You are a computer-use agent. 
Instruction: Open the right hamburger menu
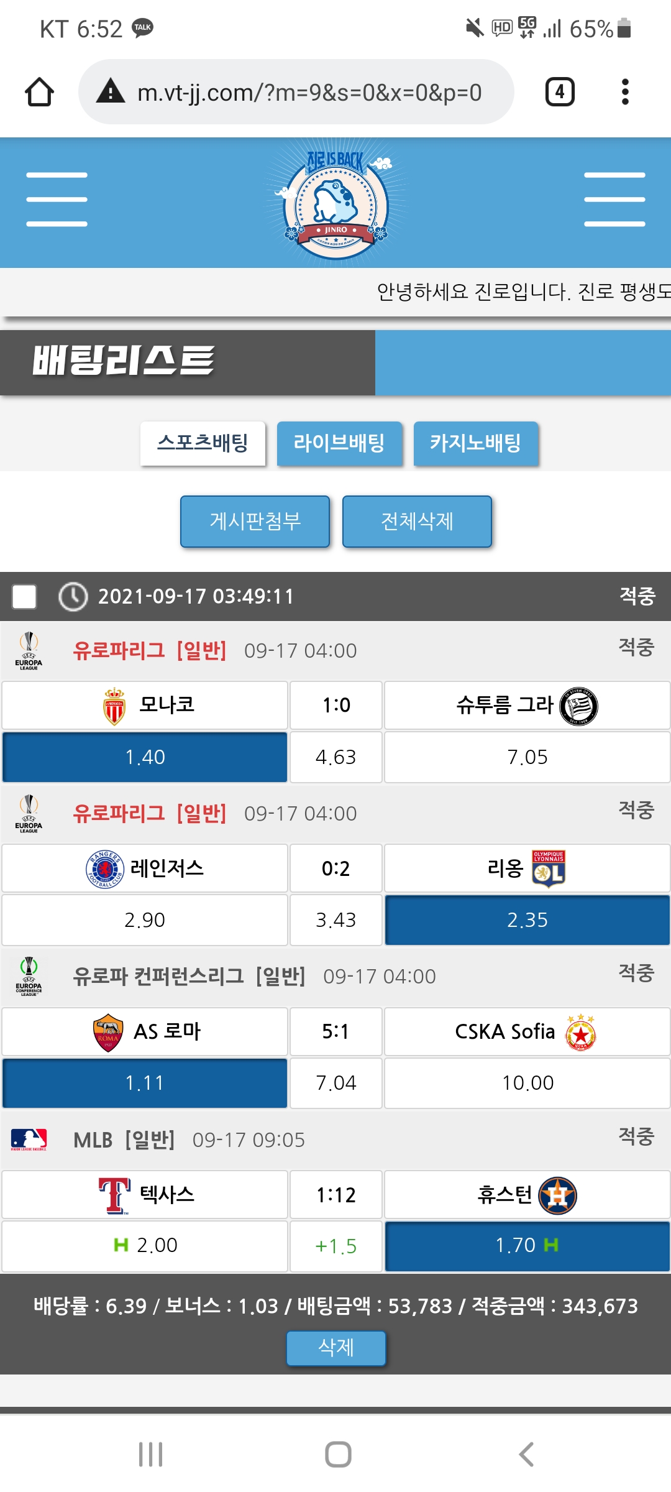(x=614, y=200)
